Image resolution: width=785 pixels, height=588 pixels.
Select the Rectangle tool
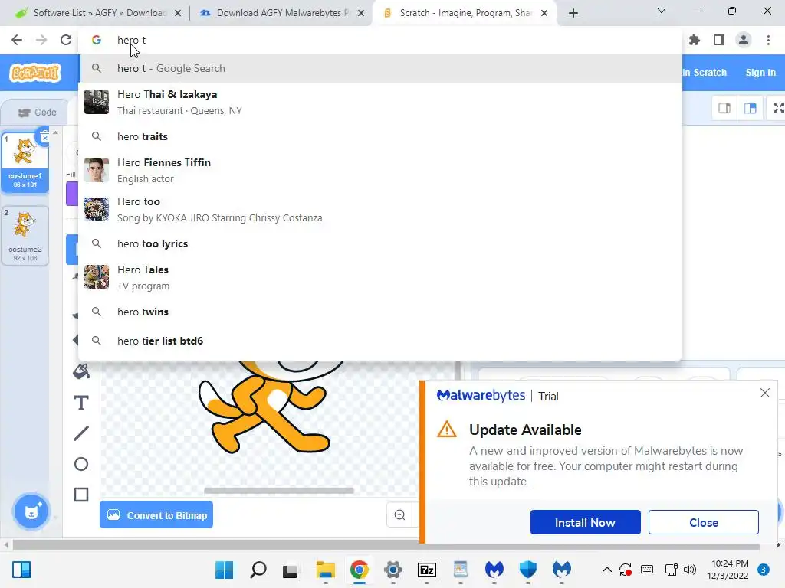point(81,495)
